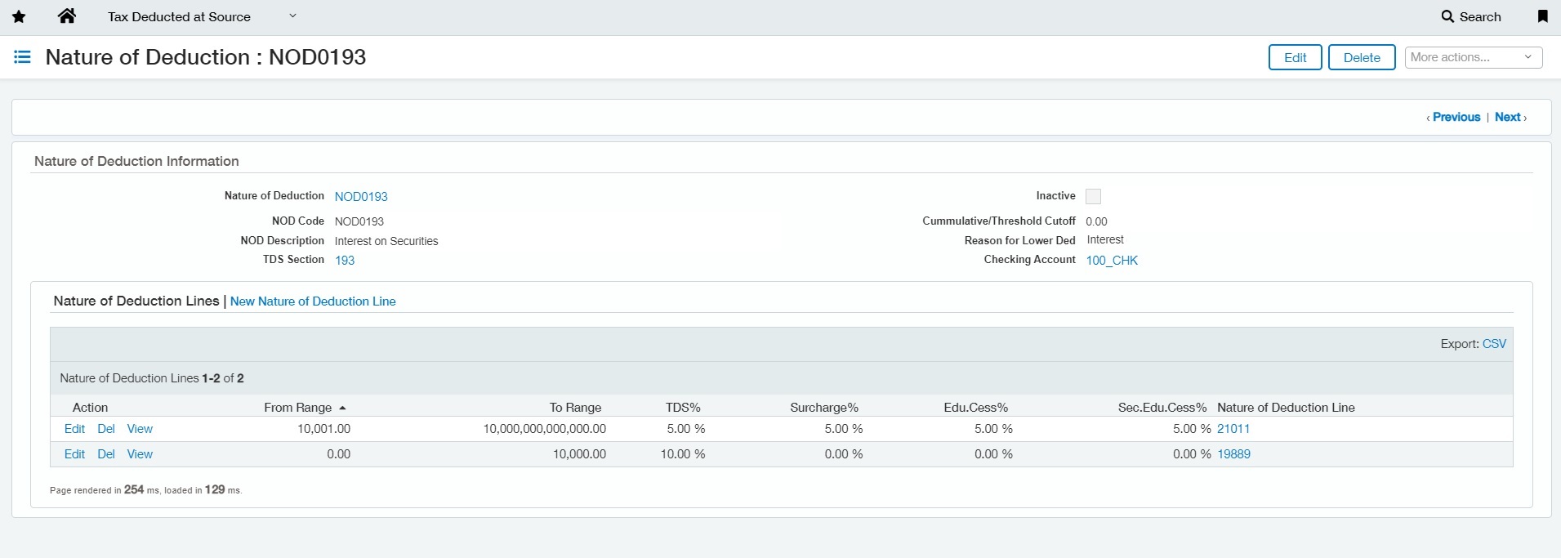Sort by From Range column arrow
This screenshot has width=1561, height=558.
click(342, 408)
